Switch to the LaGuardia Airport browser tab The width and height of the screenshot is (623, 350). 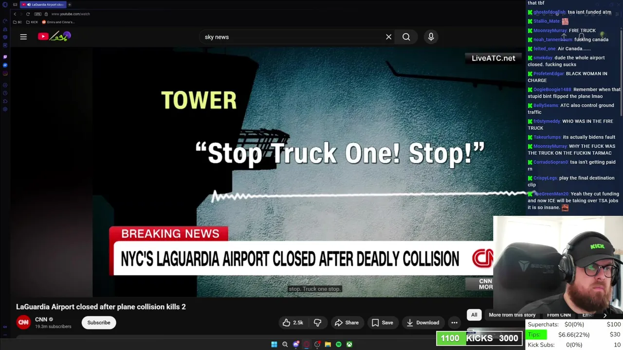(x=43, y=4)
